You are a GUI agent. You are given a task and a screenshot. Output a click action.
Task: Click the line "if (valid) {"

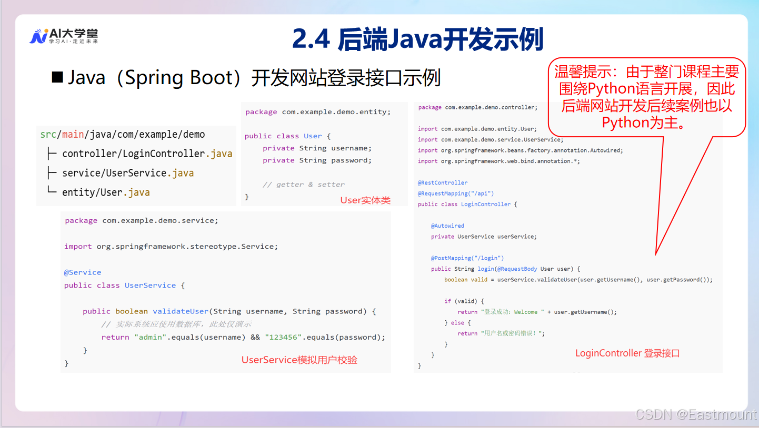coord(464,301)
